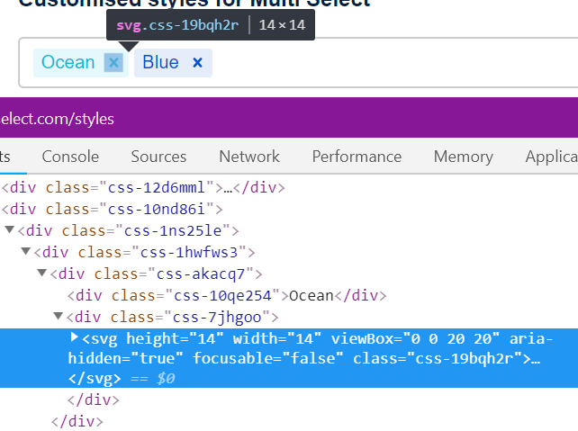Select the css-10qe254 Ocean div line
This screenshot has width=578, height=431.
coord(227,296)
